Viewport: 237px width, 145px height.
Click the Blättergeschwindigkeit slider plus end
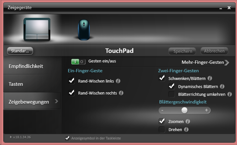click(x=206, y=110)
